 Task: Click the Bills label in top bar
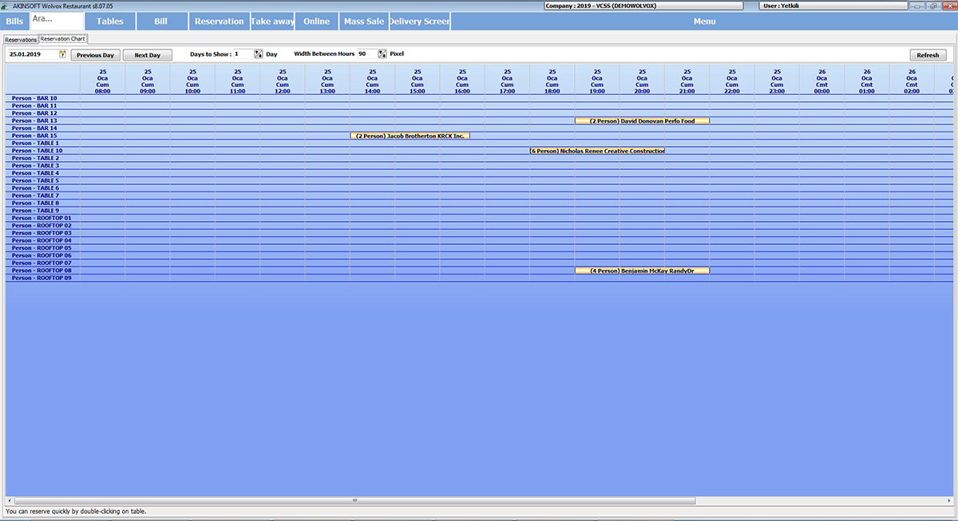14,22
